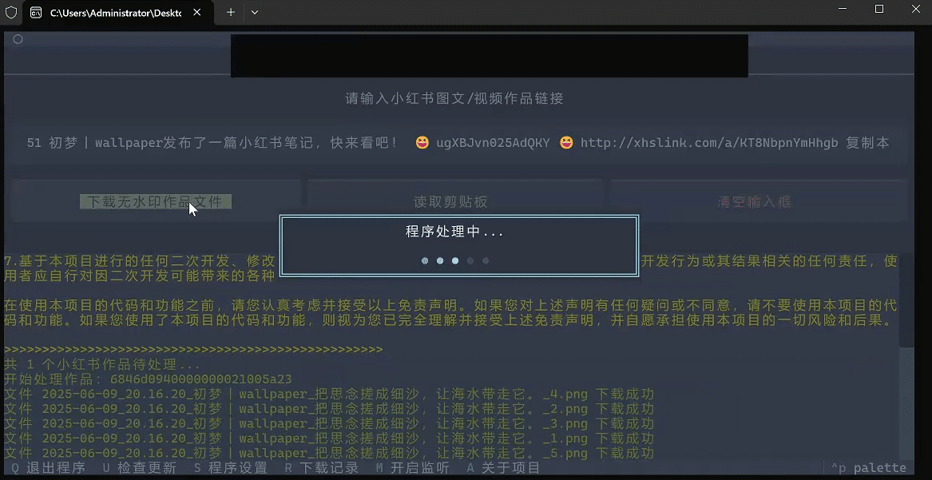
Task: Click the log line ending _4.png 下载成功
Action: coord(329,394)
